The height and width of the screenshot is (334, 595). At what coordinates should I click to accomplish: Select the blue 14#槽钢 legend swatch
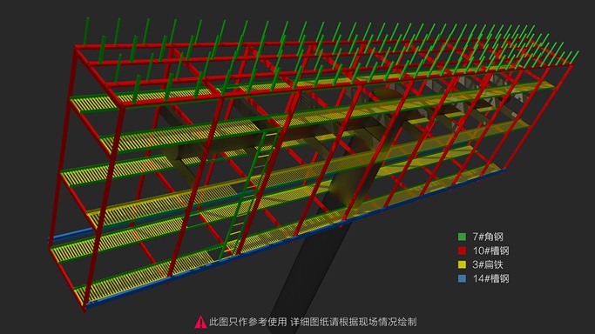click(x=462, y=278)
